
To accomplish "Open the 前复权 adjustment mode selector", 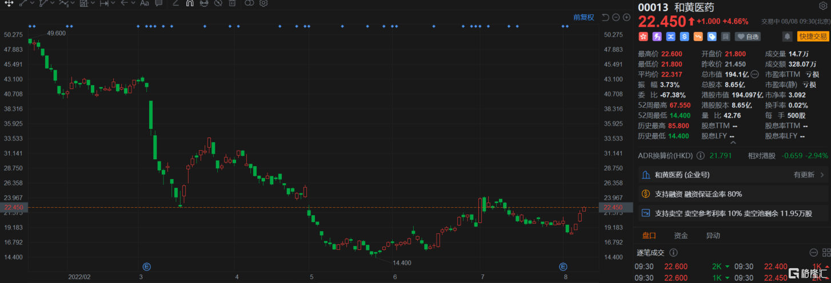I will coord(584,17).
